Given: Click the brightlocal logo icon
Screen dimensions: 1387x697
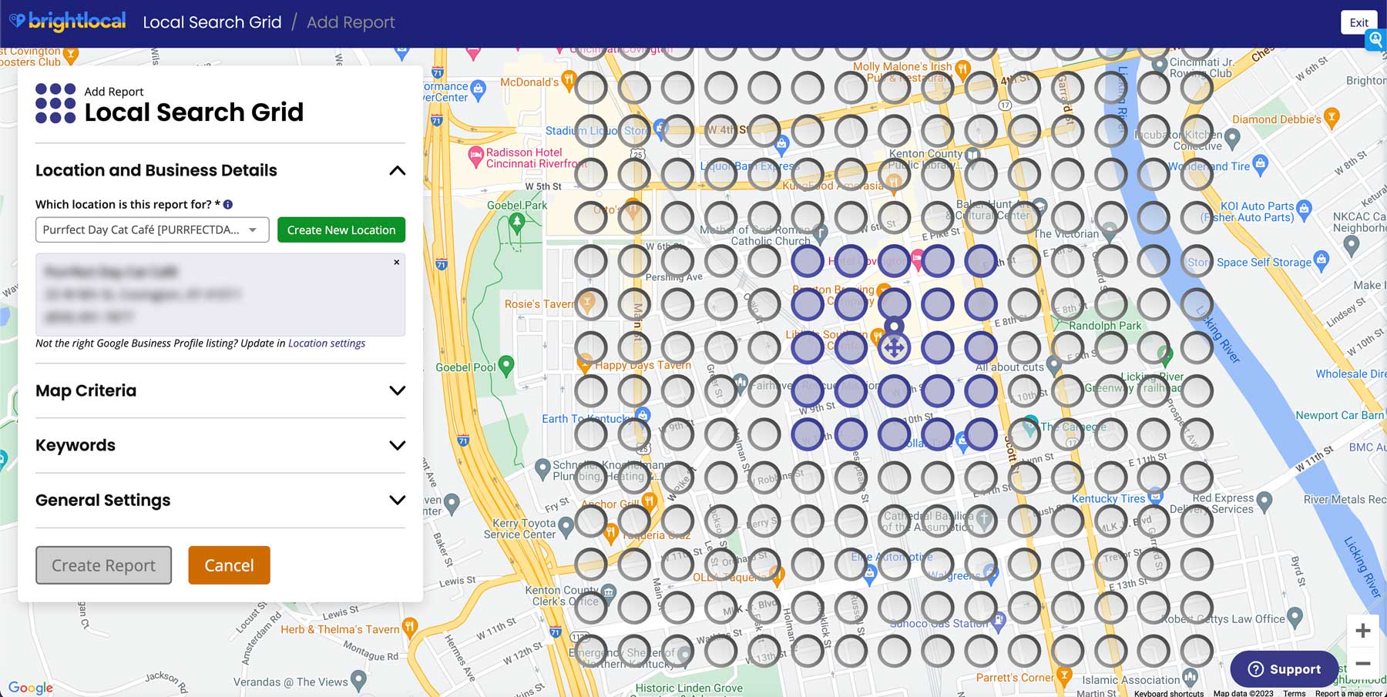Looking at the screenshot, I should pyautogui.click(x=17, y=21).
